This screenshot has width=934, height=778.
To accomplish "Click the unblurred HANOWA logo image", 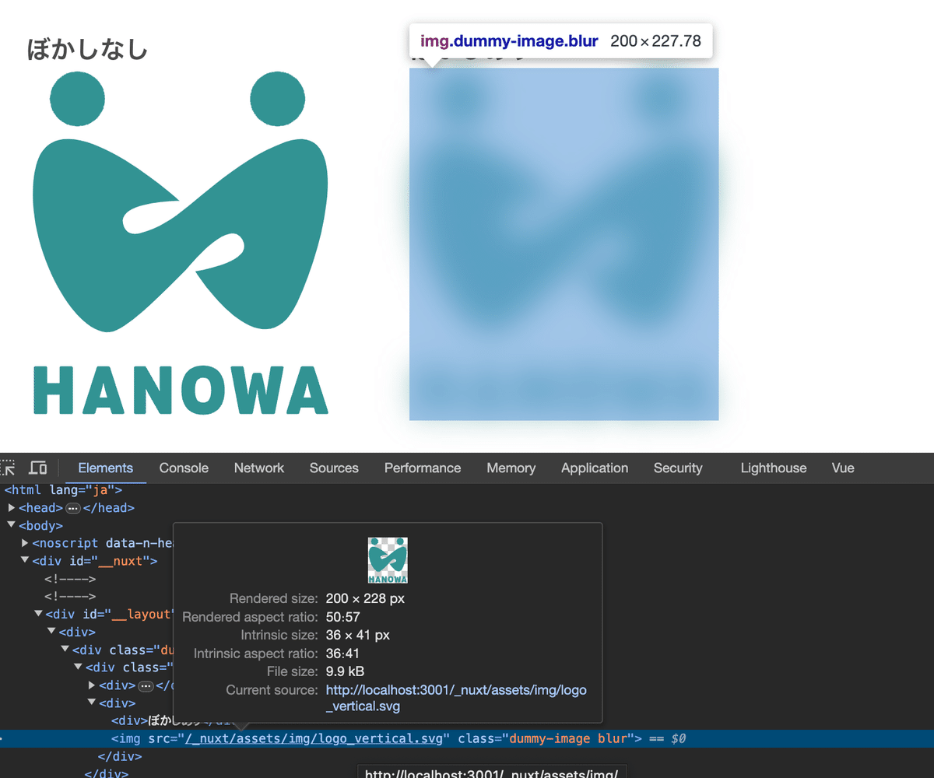I will pos(181,244).
